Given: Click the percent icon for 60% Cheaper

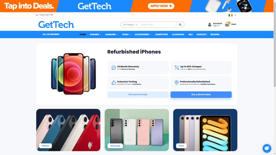Looking at the screenshot, I should click(x=177, y=68).
